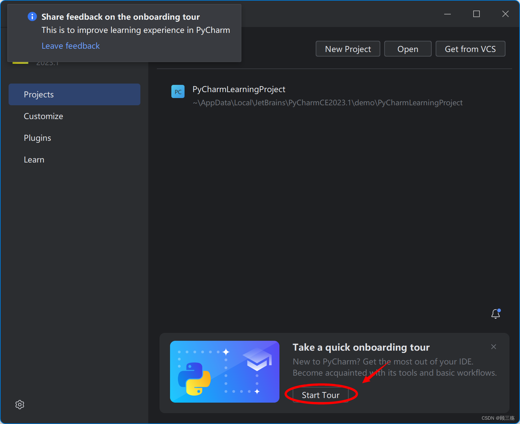Close the PyCharm welcome window

[x=506, y=14]
